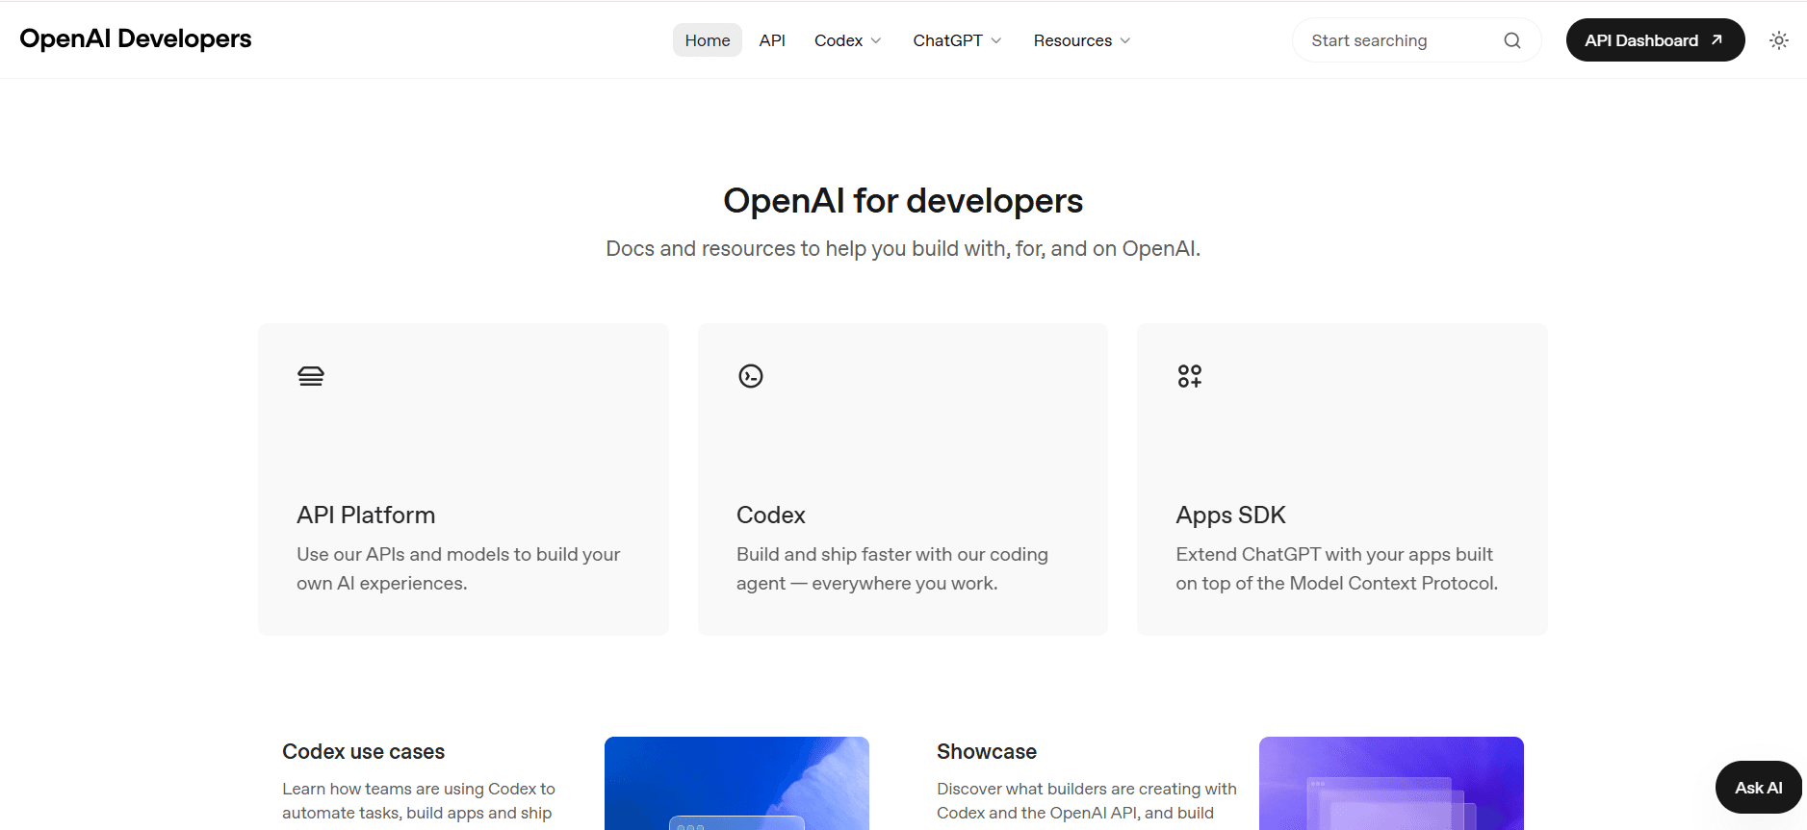Click the API Dashboard external arrow icon
The image size is (1807, 830).
1717,40
